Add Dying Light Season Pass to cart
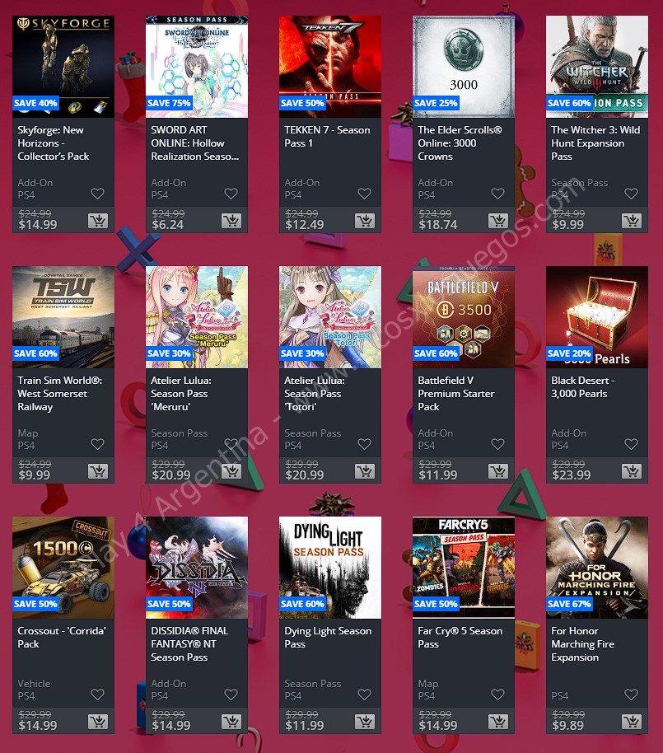Image resolution: width=663 pixels, height=753 pixels. [x=365, y=722]
